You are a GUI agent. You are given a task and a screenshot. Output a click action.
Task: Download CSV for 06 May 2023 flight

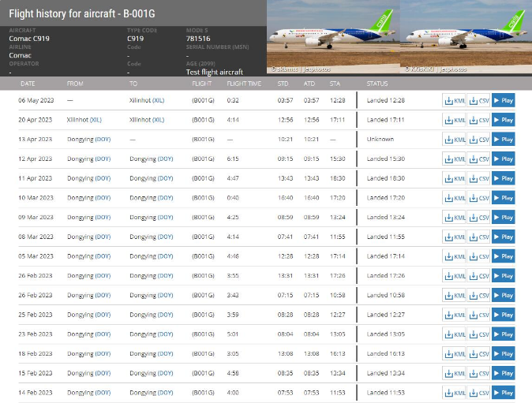[478, 101]
